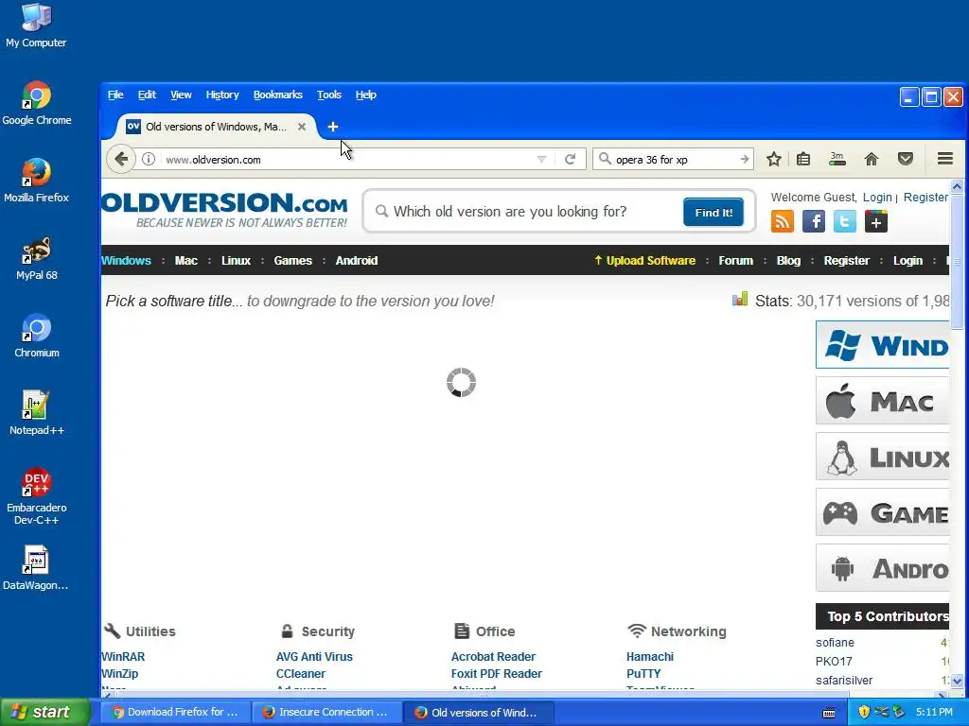Click the Find It! button
The width and height of the screenshot is (969, 726).
(714, 213)
